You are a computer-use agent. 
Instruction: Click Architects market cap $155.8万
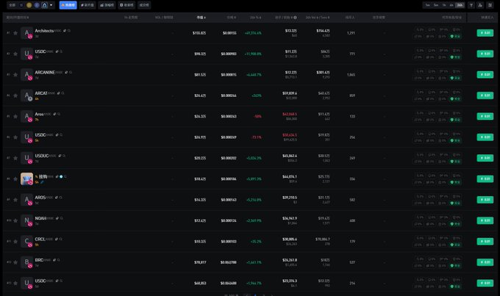click(x=199, y=33)
